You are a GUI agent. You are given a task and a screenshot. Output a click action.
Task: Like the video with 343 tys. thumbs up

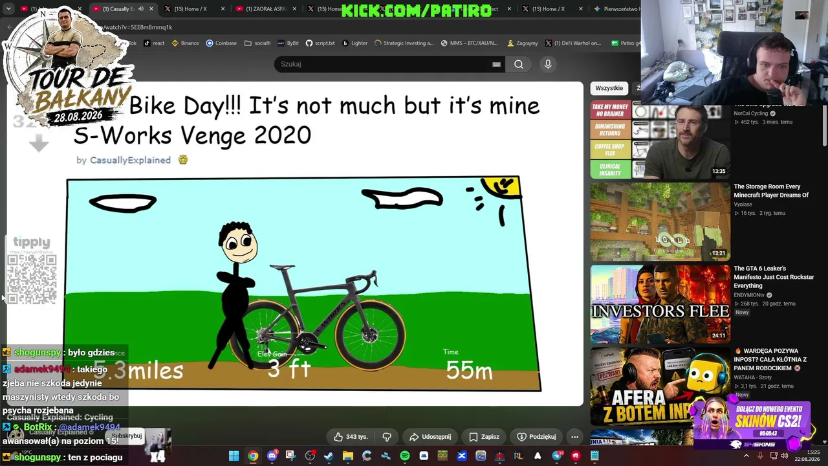pyautogui.click(x=351, y=437)
